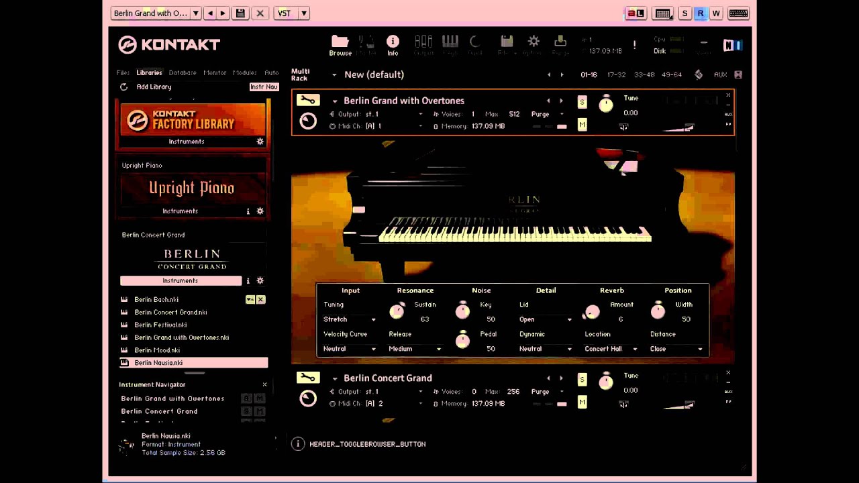859x483 pixels.
Task: Open Factory Library settings gear
Action: [260, 142]
